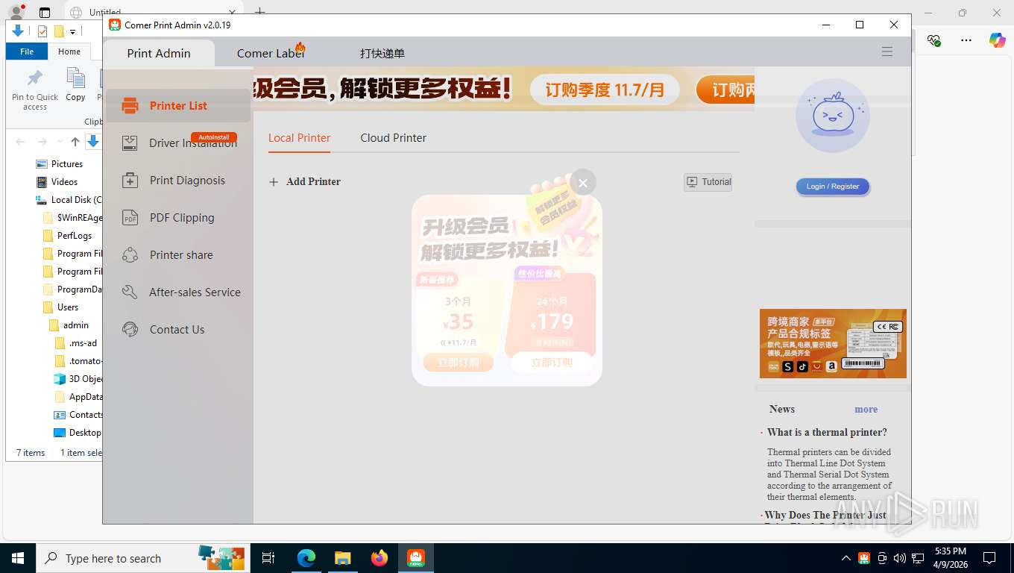This screenshot has width=1014, height=573.
Task: Select Local Disk in File Explorer tree
Action: [x=69, y=199]
